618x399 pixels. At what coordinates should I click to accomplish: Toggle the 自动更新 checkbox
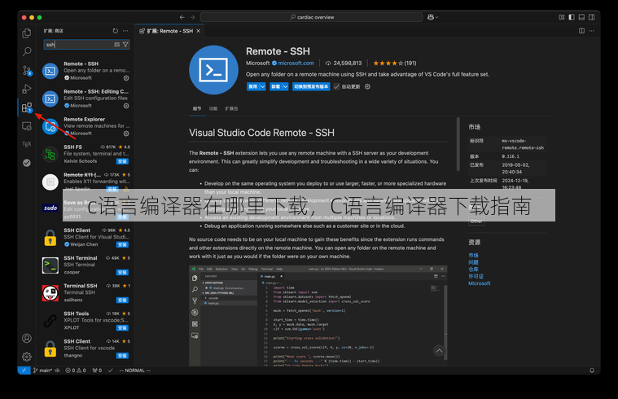point(336,87)
